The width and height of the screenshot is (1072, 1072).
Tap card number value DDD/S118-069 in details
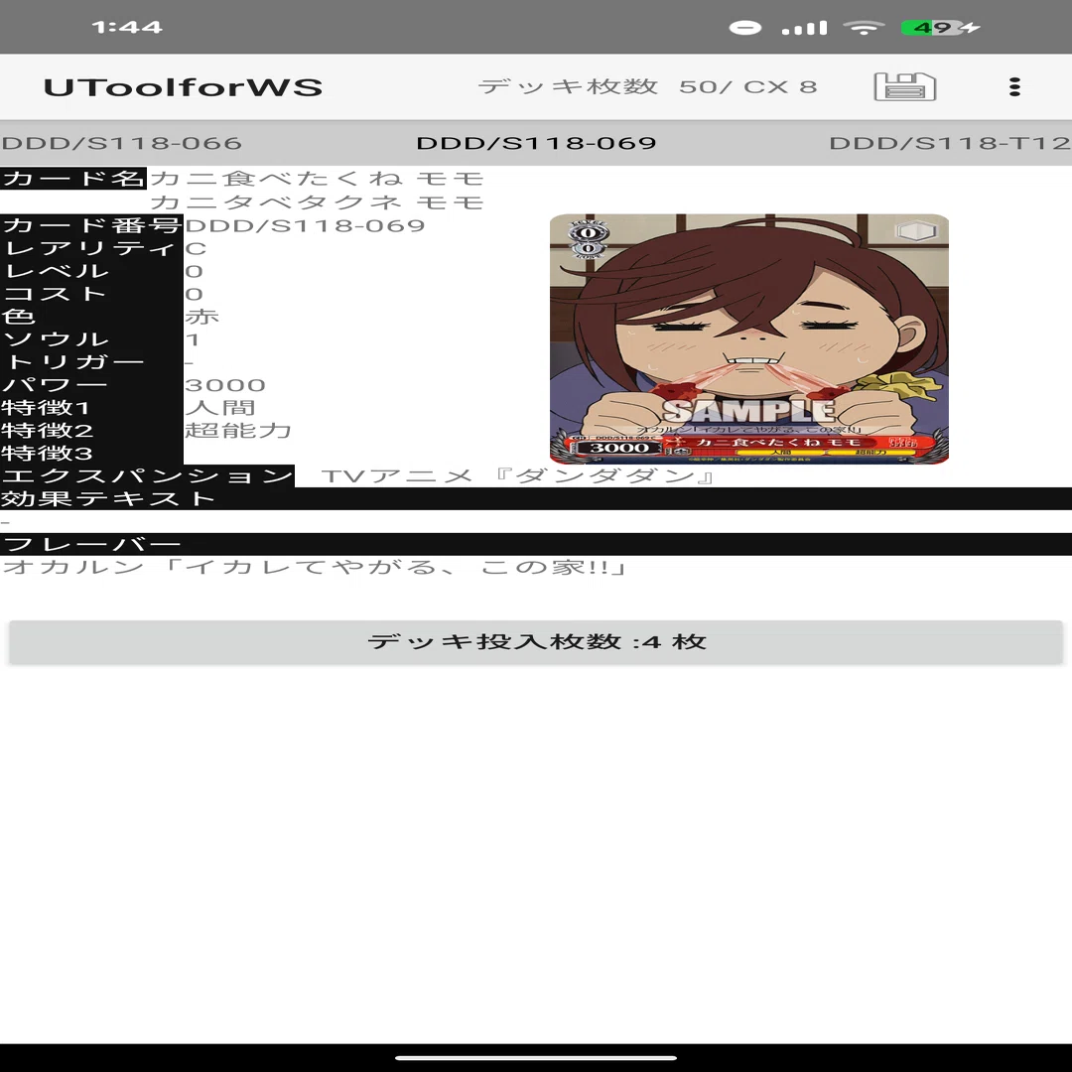point(305,225)
